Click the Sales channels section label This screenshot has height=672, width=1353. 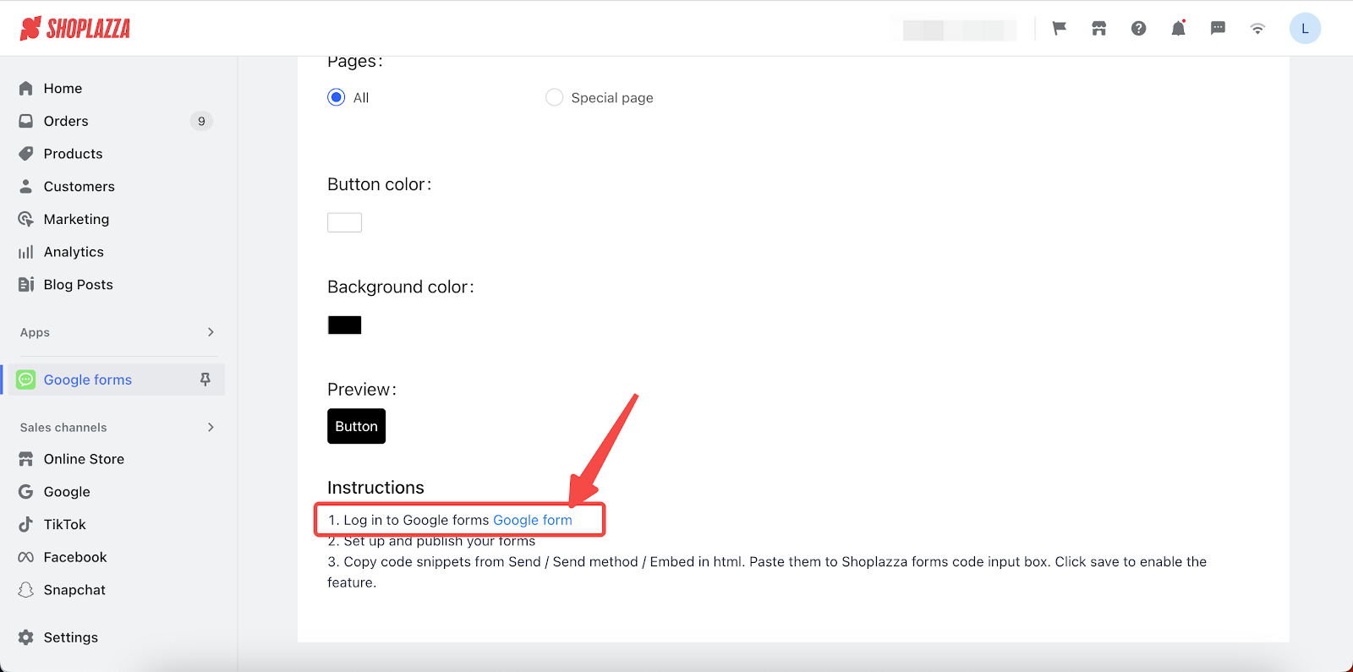[x=63, y=427]
